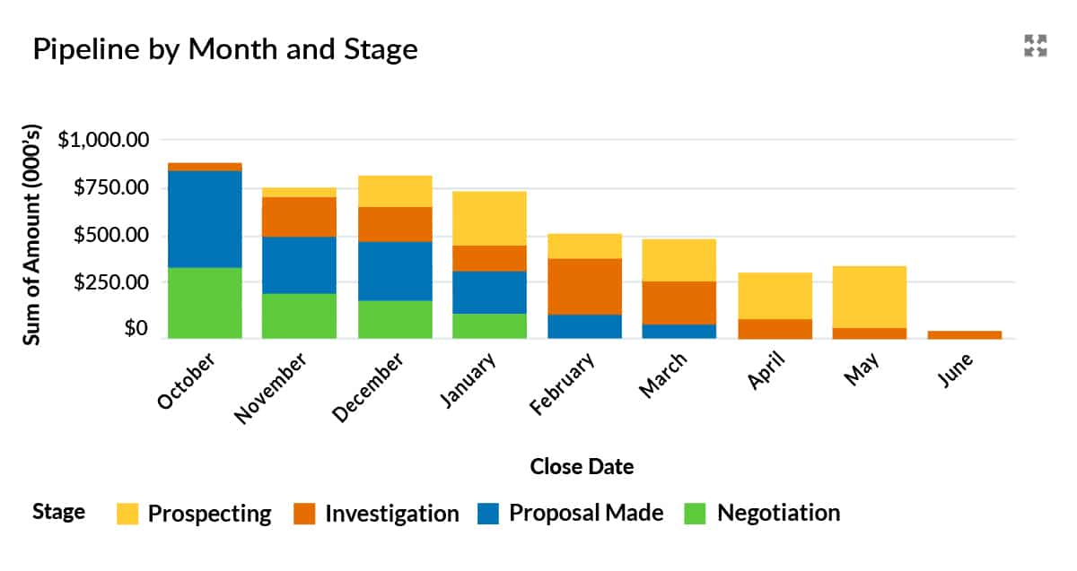Screen dimensions: 1077x571
Task: Toggle the Prospecting legend series
Action: pos(208,514)
